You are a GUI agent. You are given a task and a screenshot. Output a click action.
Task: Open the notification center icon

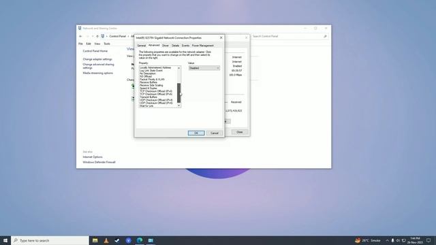(429, 240)
